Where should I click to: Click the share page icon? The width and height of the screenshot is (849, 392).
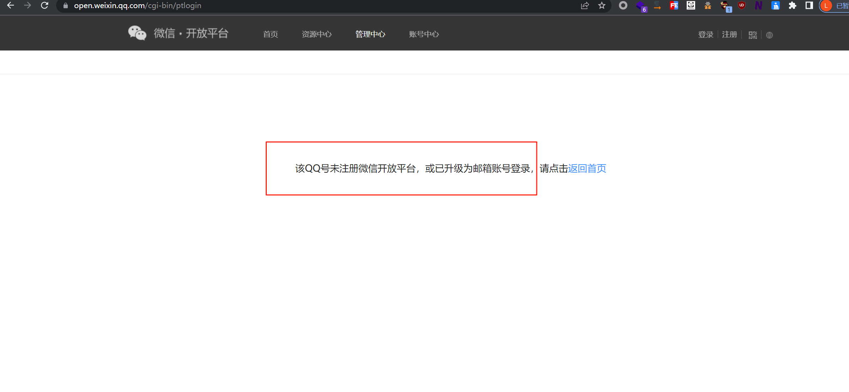(585, 6)
